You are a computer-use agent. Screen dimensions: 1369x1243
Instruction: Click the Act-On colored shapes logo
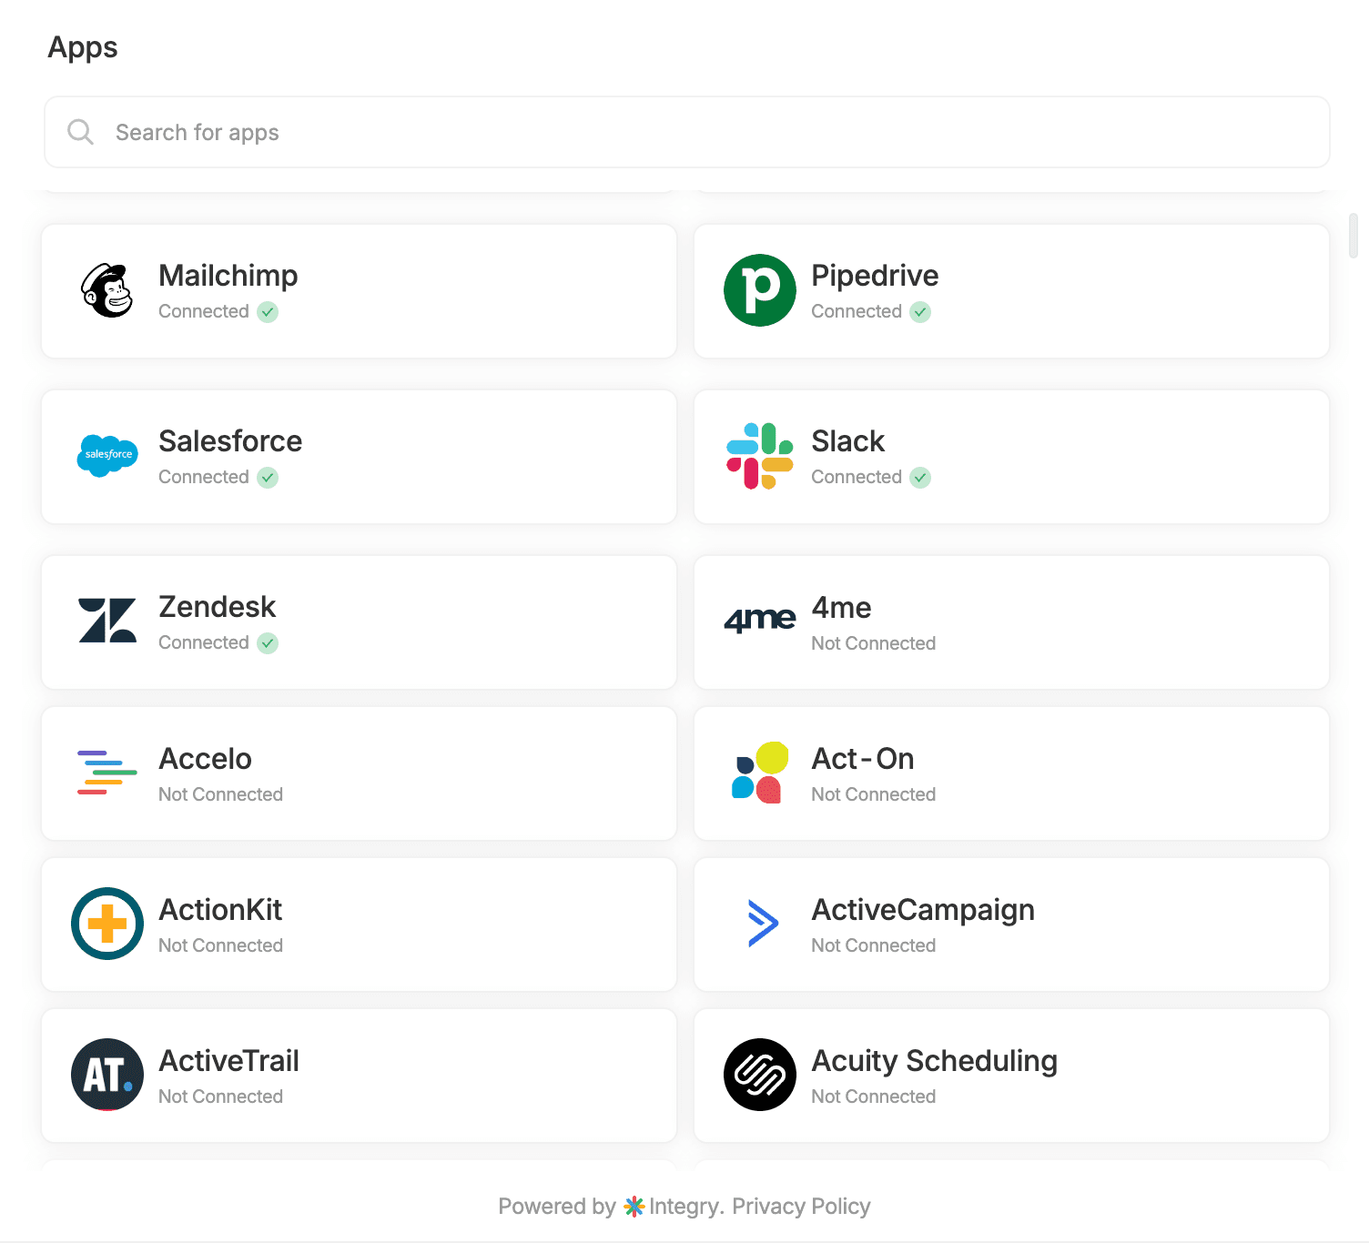760,773
